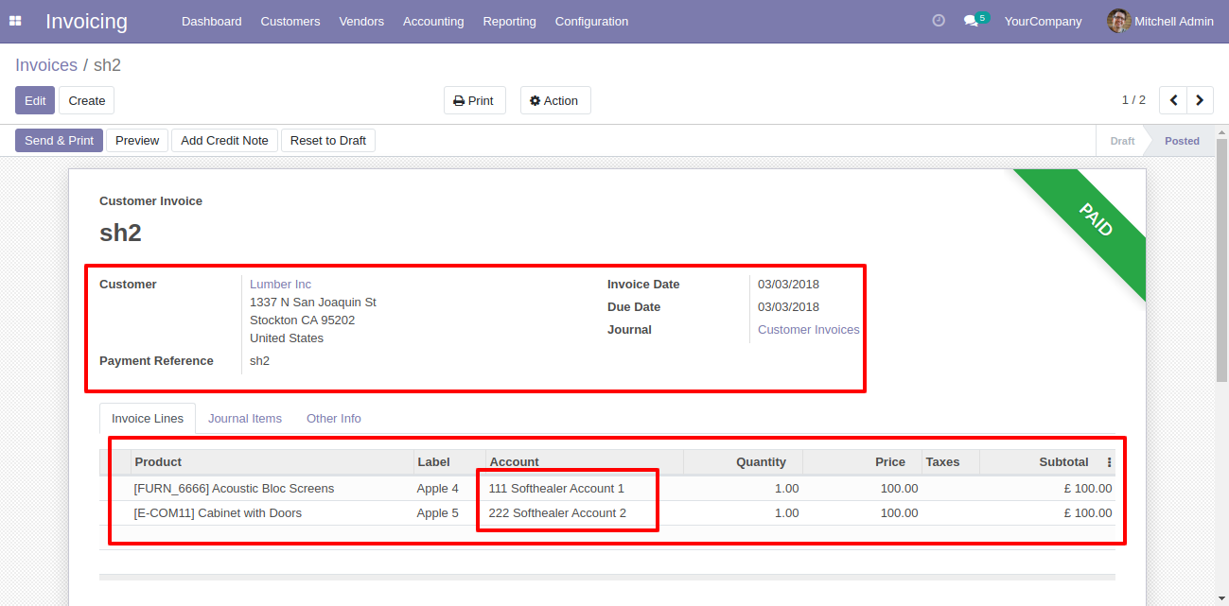Viewport: 1229px width, 606px height.
Task: Switch to the Other Info tab
Action: [333, 418]
